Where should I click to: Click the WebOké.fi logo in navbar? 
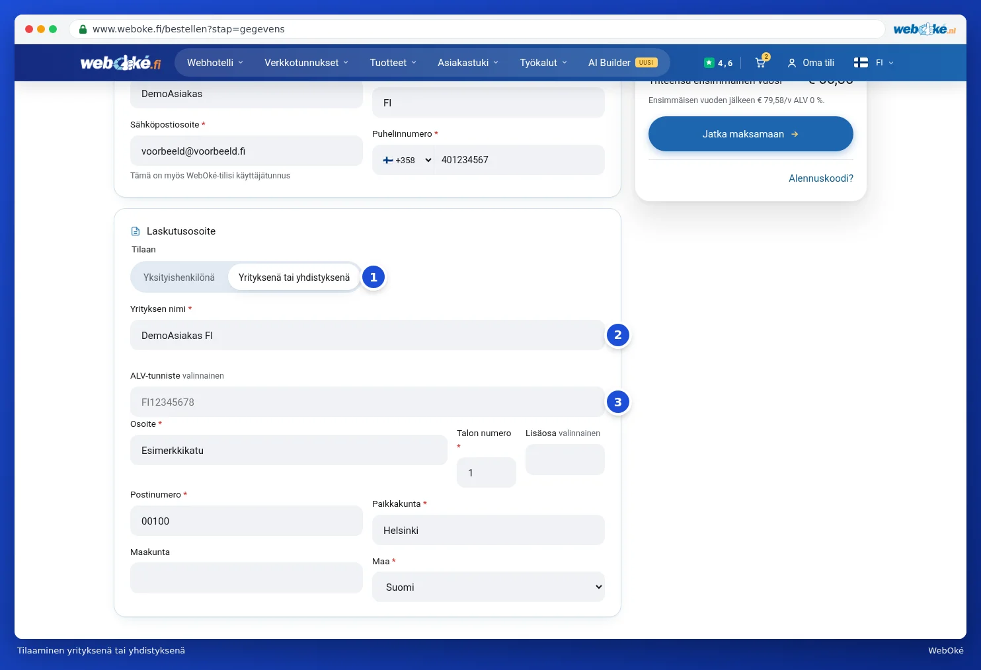coord(120,63)
